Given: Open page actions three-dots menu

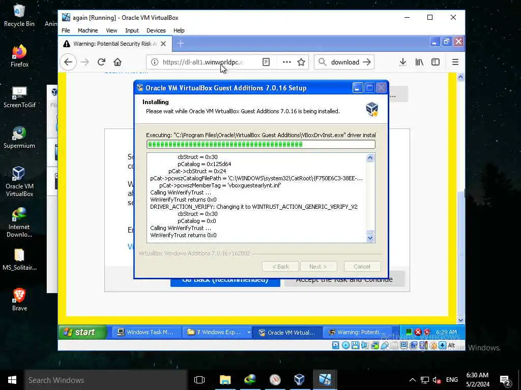Looking at the screenshot, I should click(286, 62).
